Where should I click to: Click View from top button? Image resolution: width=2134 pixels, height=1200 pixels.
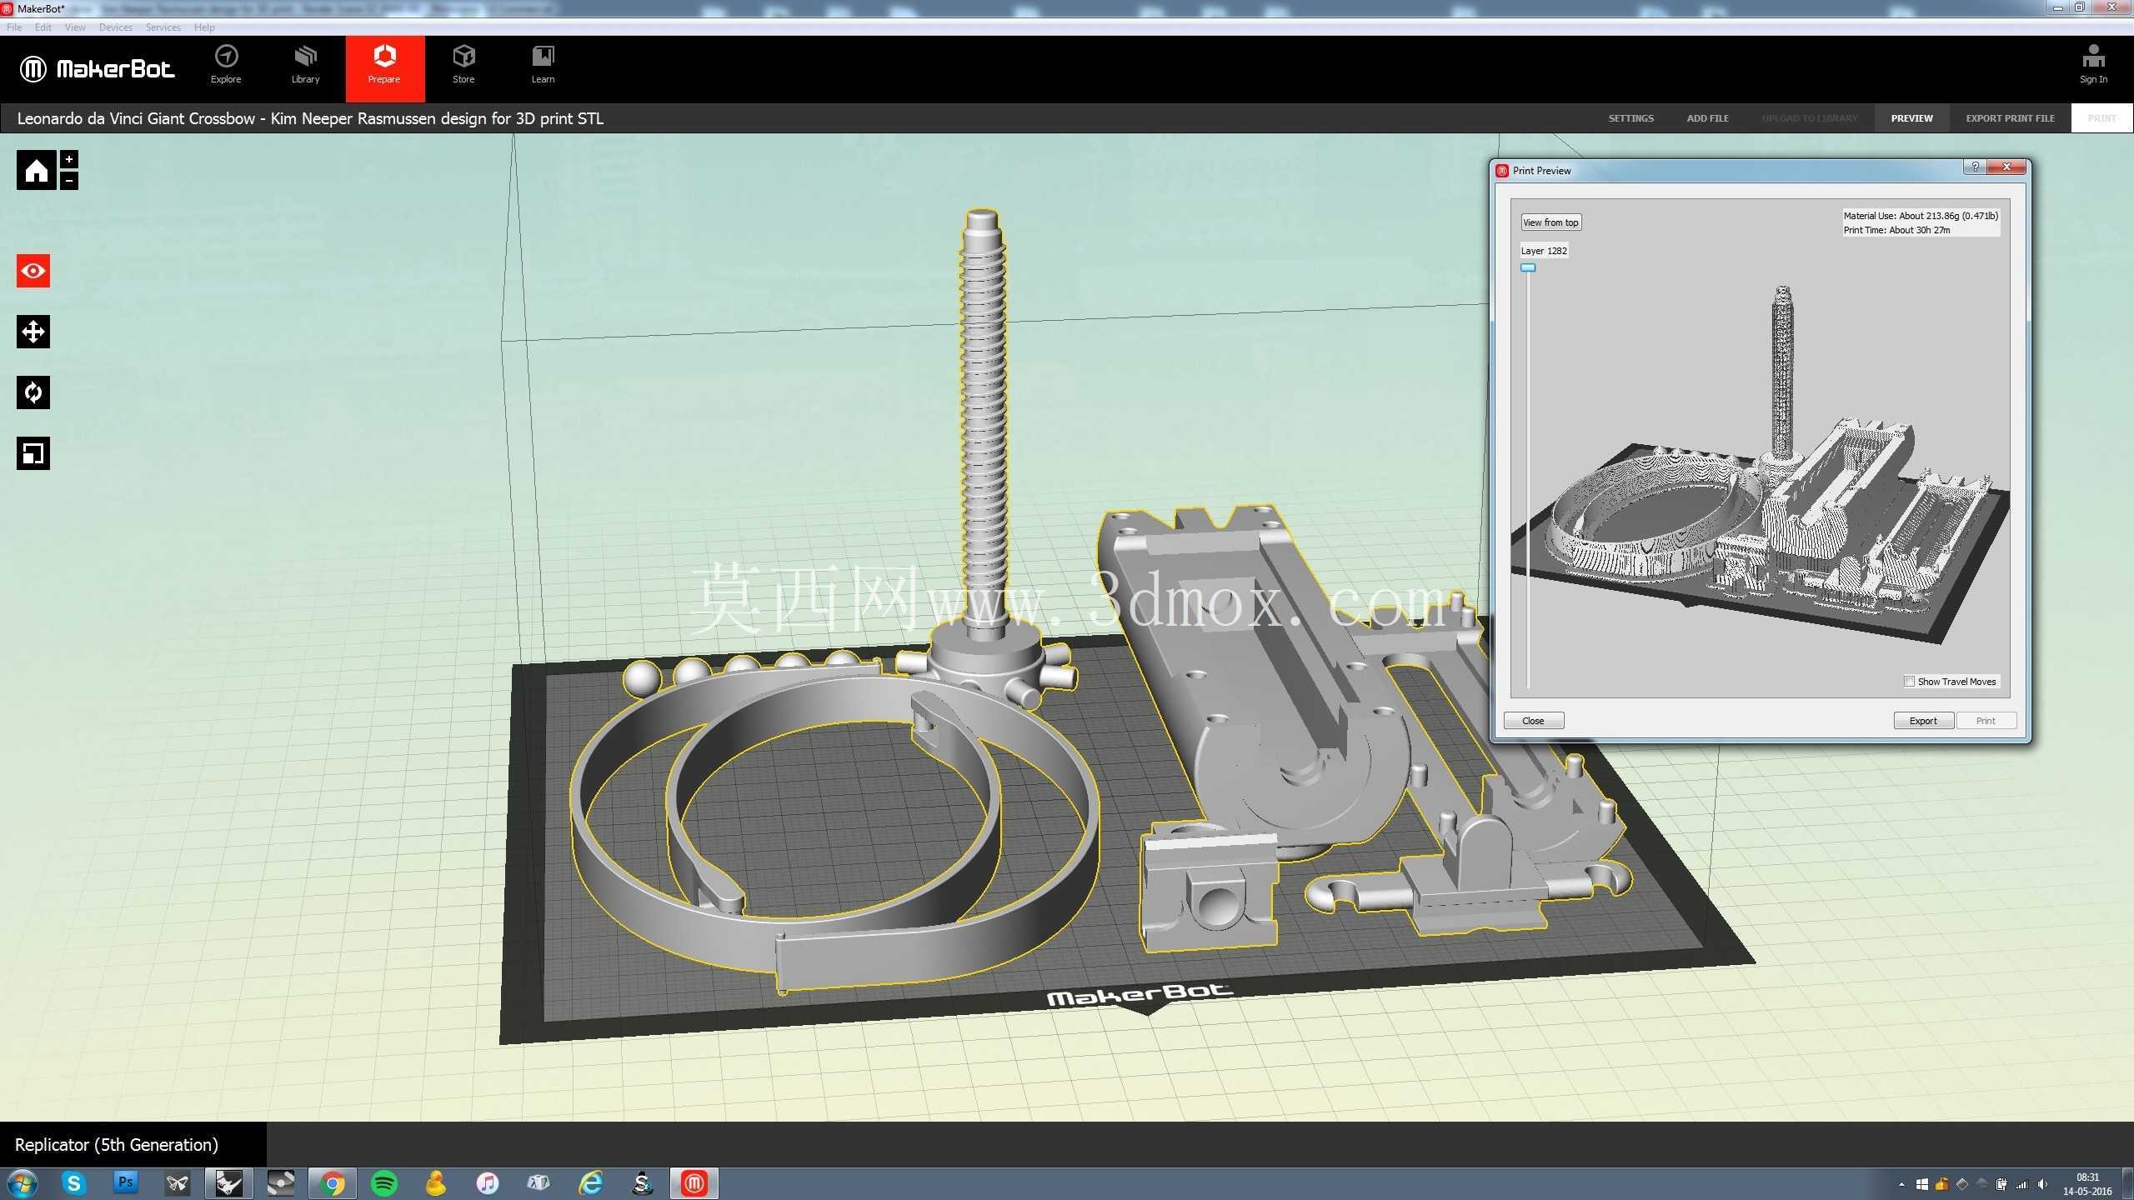1550,222
